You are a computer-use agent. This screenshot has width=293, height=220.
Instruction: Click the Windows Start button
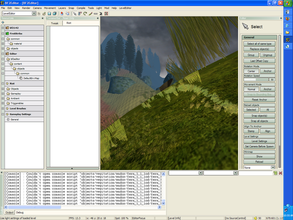click(288, 3)
